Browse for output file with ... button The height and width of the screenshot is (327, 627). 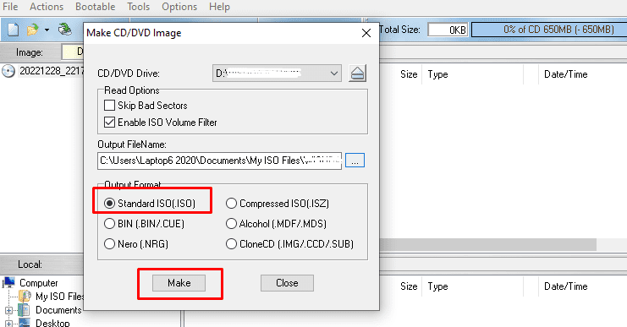click(355, 161)
